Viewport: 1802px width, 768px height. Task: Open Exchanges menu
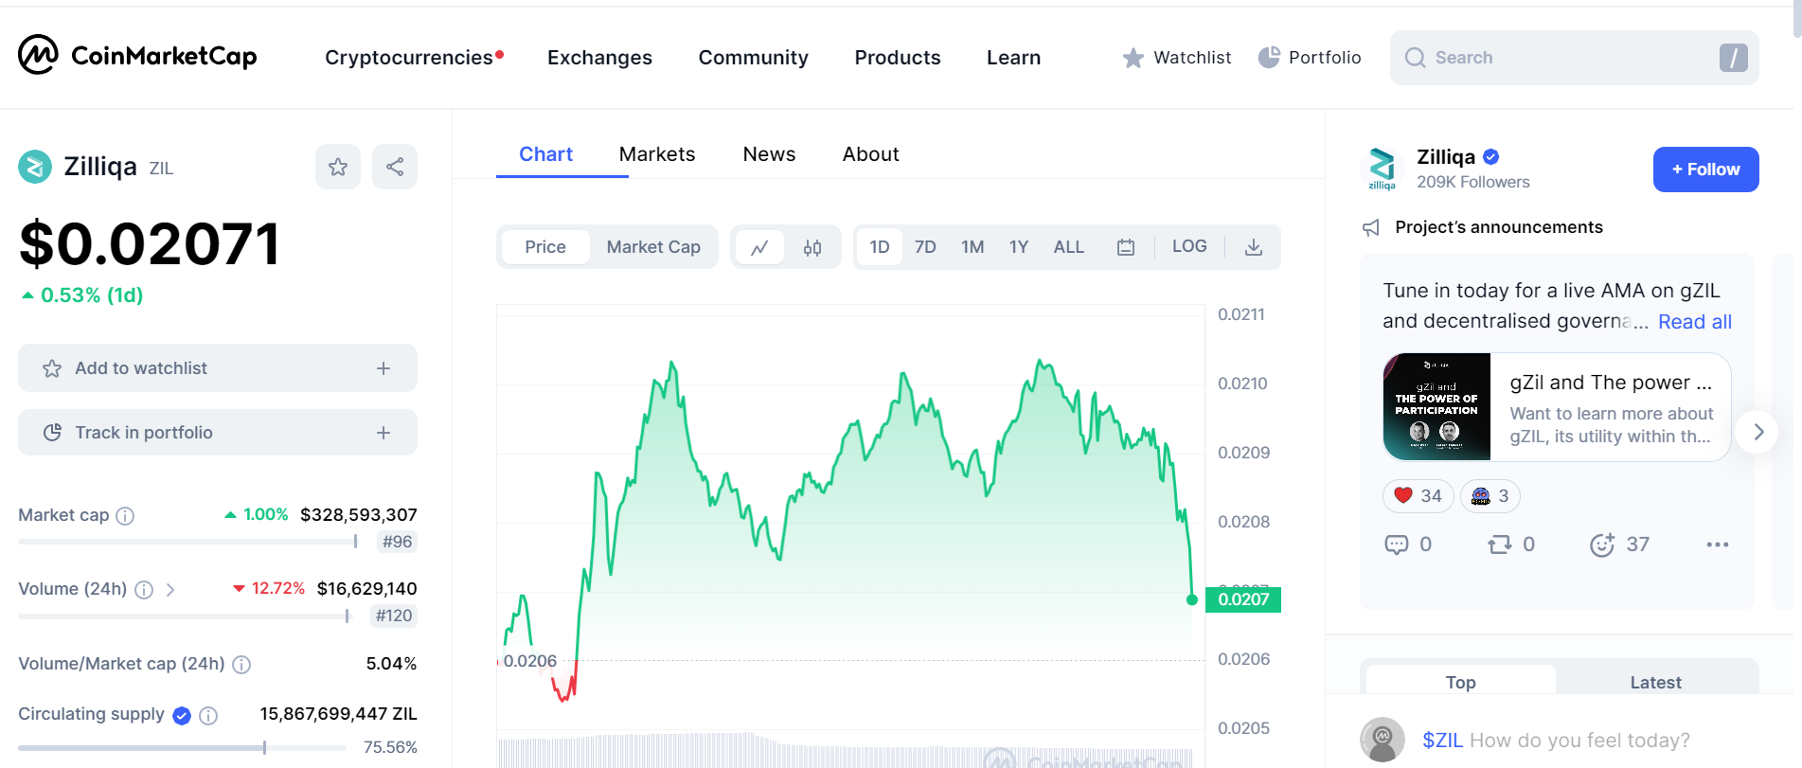(x=599, y=58)
